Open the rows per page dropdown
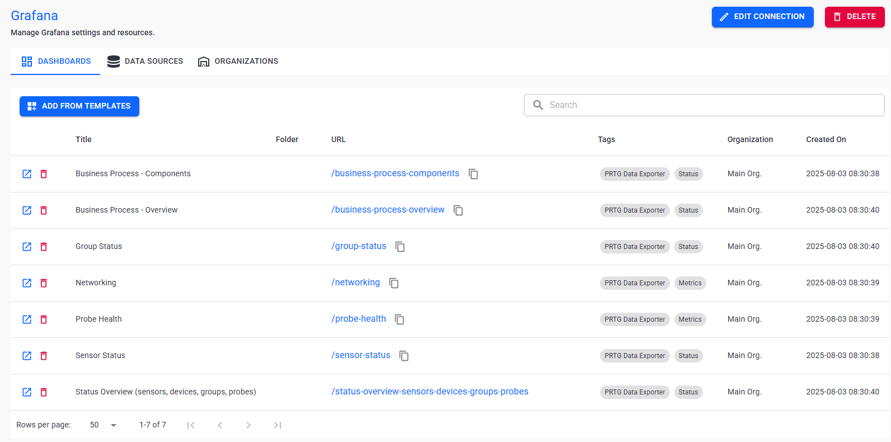Screen dimensions: 891x442 (x=104, y=425)
